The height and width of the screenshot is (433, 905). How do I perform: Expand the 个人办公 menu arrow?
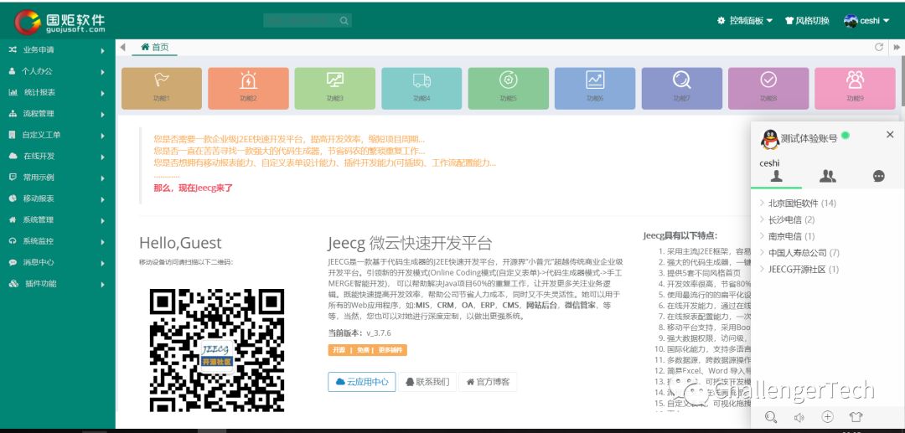pyautogui.click(x=103, y=72)
